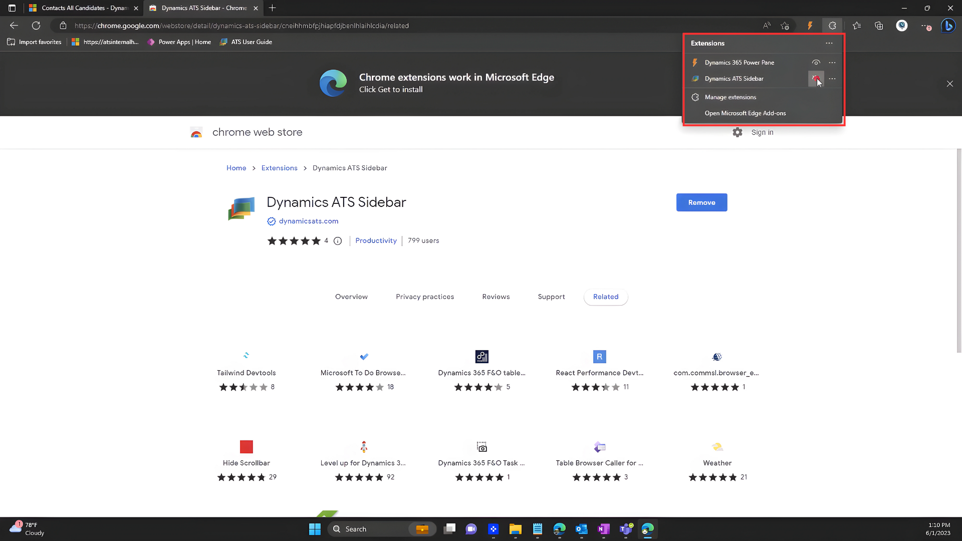The width and height of the screenshot is (962, 541).
Task: Click Manage extensions menu entry
Action: 730,97
